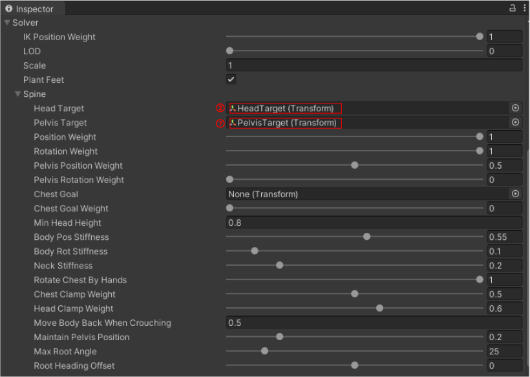Click the Plant Feet label

tap(43, 80)
